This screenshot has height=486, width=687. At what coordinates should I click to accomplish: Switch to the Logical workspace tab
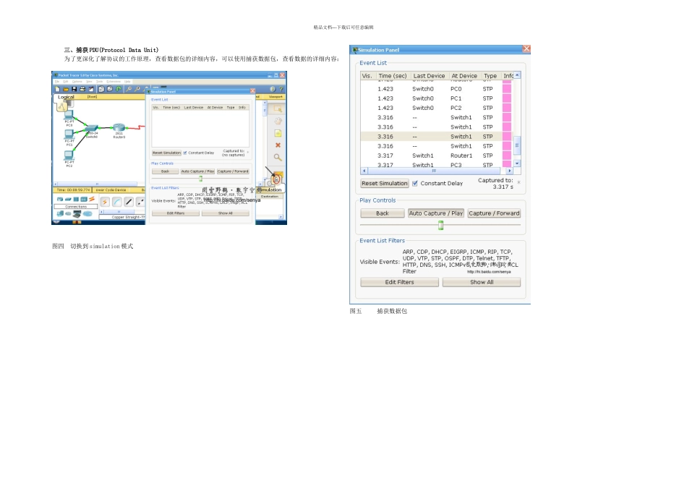tap(66, 97)
